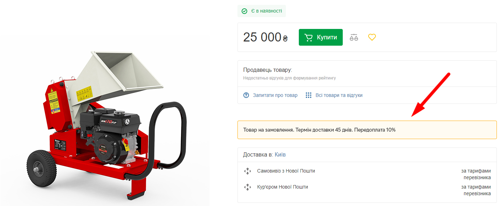Click the Nova Poshta icon beside Самовивіз
Screen dimensions: 500x206
click(x=247, y=171)
